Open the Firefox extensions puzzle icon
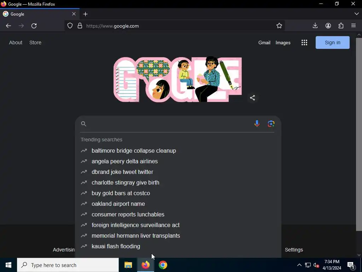The height and width of the screenshot is (272, 362). [x=341, y=25]
